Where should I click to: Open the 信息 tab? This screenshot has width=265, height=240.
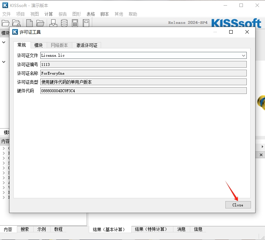point(198,229)
